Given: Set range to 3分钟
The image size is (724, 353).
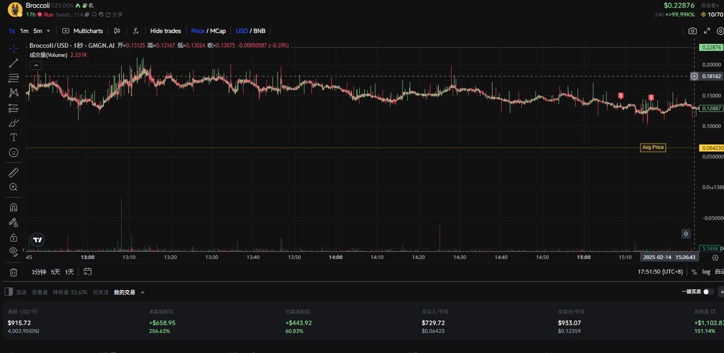Looking at the screenshot, I should (39, 272).
